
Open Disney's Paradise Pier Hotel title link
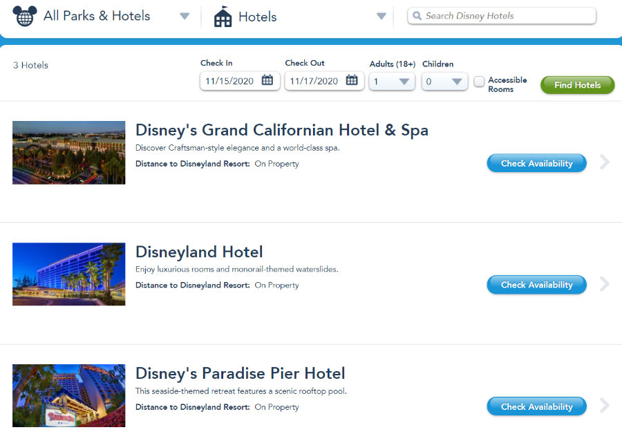(x=240, y=374)
